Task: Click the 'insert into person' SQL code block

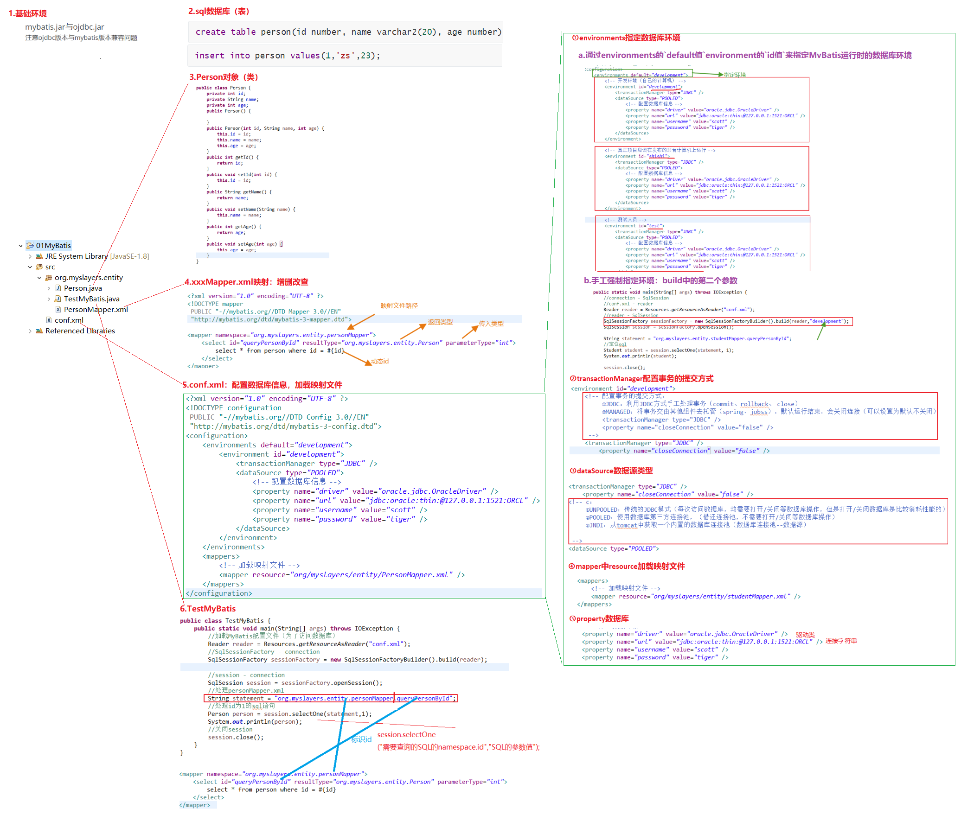Action: click(288, 56)
